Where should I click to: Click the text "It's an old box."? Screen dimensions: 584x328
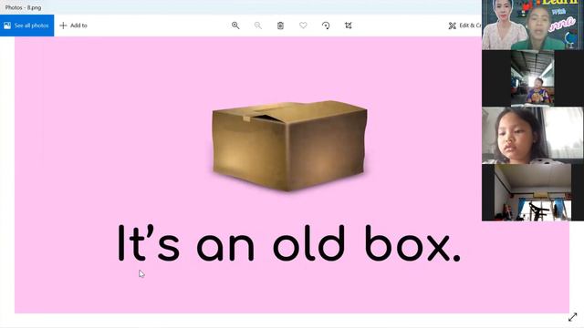289,243
